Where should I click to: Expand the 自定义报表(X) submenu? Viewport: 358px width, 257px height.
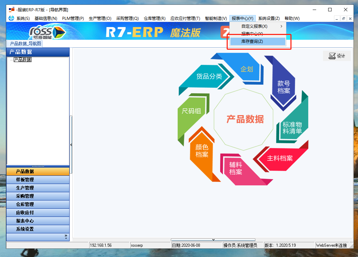point(258,26)
